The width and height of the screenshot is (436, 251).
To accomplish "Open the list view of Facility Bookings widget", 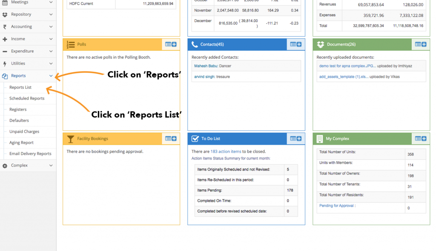I will (x=168, y=139).
